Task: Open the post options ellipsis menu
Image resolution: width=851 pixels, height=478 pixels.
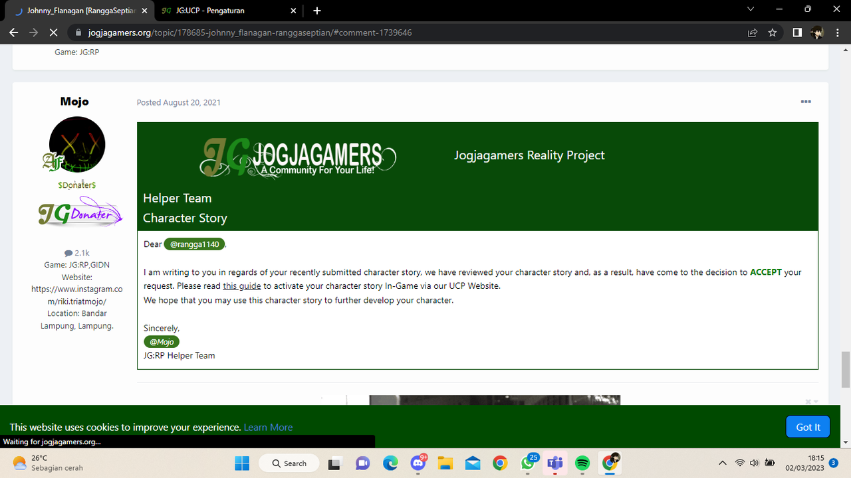Action: click(806, 102)
